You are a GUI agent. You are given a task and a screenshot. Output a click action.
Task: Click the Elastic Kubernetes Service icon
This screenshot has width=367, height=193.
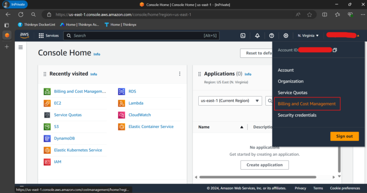pos(47,150)
